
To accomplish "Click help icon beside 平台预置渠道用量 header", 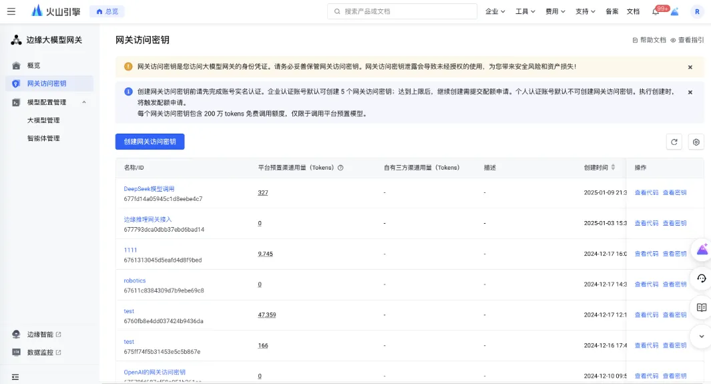I will [x=340, y=168].
